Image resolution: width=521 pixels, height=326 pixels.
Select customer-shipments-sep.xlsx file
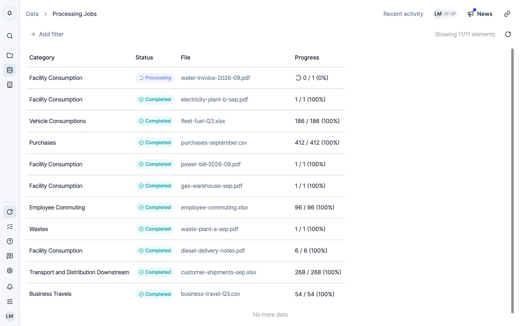[x=219, y=272]
